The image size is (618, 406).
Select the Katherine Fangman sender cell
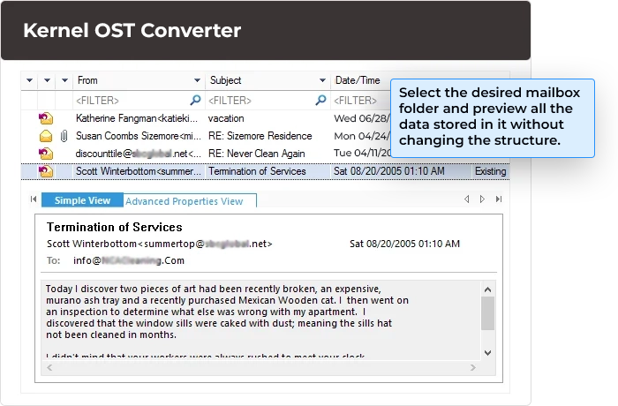click(139, 118)
